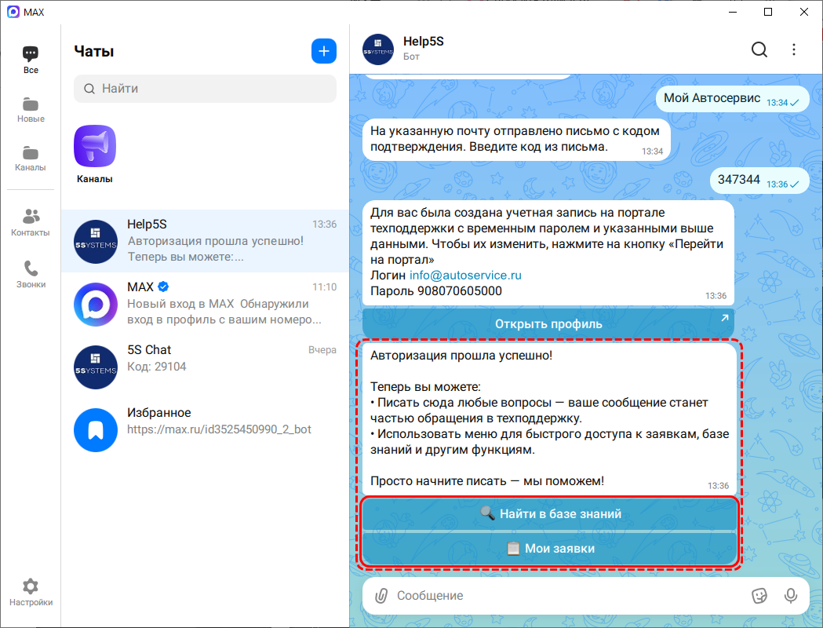Click the max.ru bot link preview text
Image resolution: width=823 pixels, height=628 pixels.
coord(219,429)
